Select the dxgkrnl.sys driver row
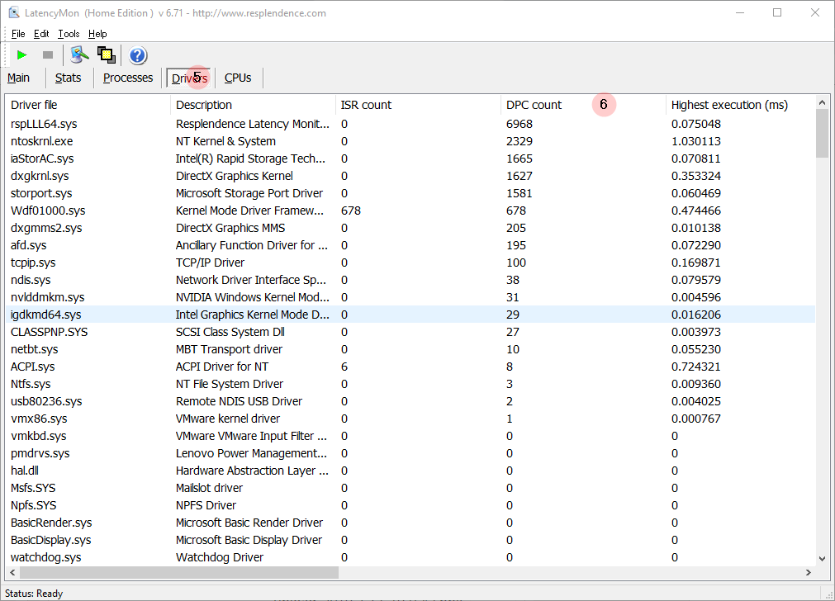The image size is (835, 601). pos(410,176)
